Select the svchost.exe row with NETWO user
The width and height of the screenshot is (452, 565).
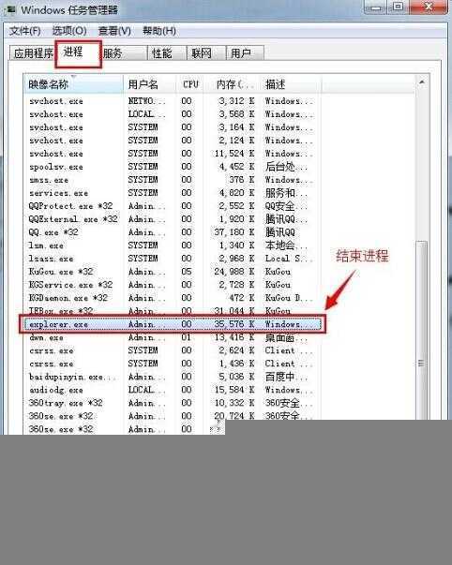coord(173,101)
